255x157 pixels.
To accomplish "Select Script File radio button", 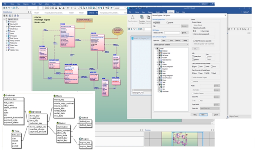I will (167, 22).
